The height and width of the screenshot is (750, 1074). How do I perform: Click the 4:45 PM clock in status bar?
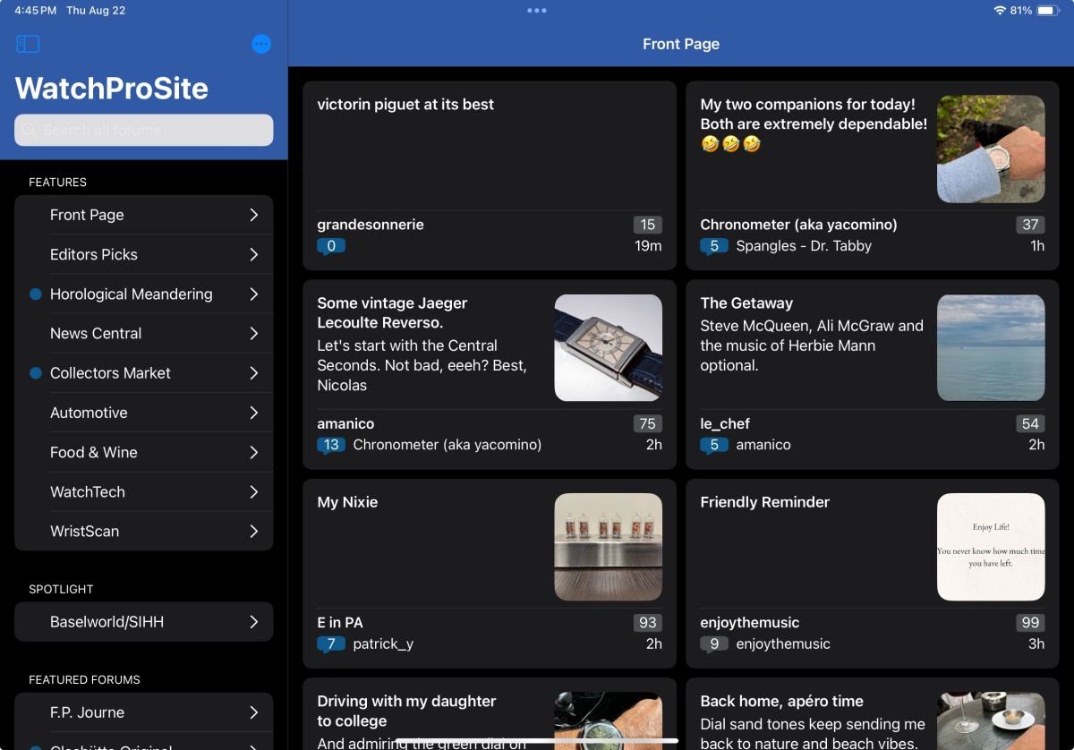pyautogui.click(x=35, y=11)
